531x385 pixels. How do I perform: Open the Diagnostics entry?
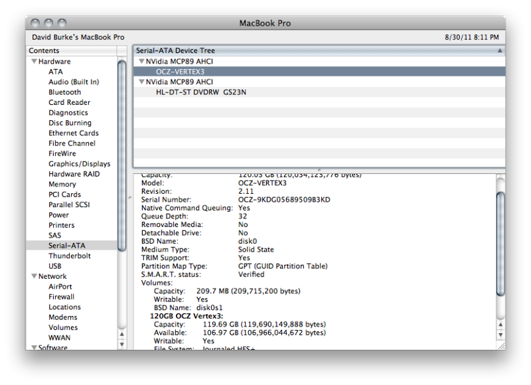(x=68, y=112)
